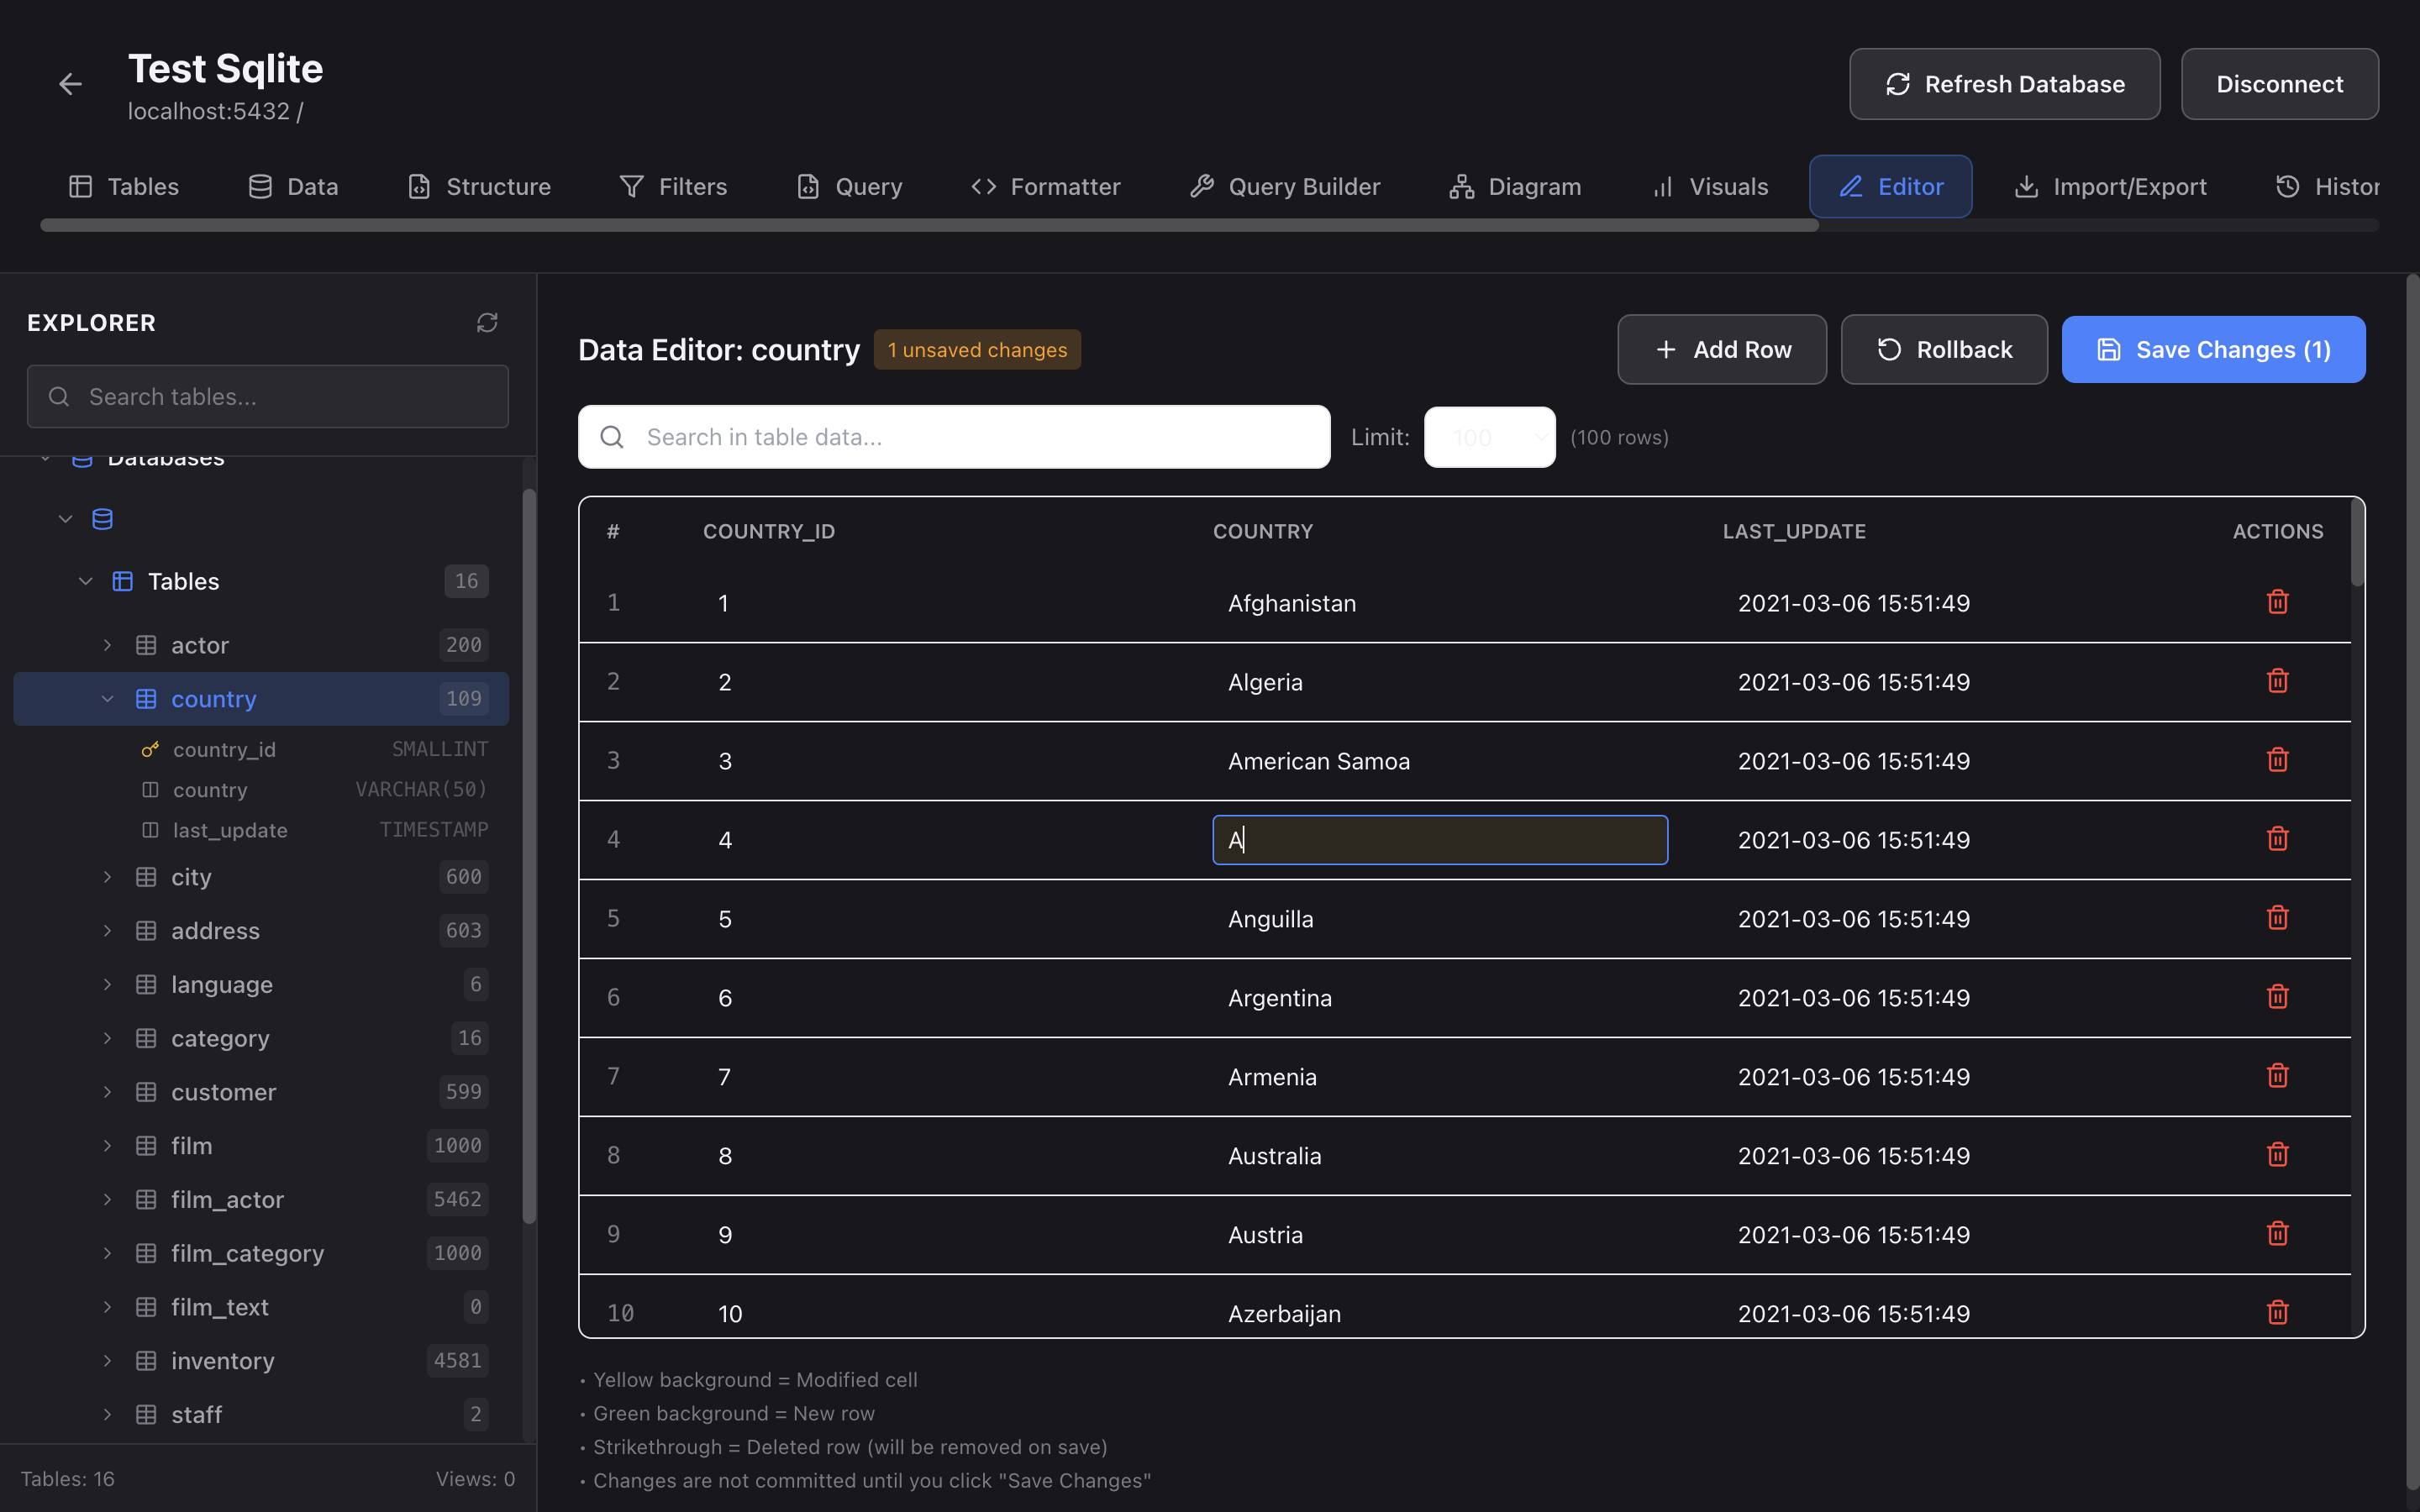Click the History clock icon
Viewport: 2420px width, 1512px height.
tap(2289, 186)
